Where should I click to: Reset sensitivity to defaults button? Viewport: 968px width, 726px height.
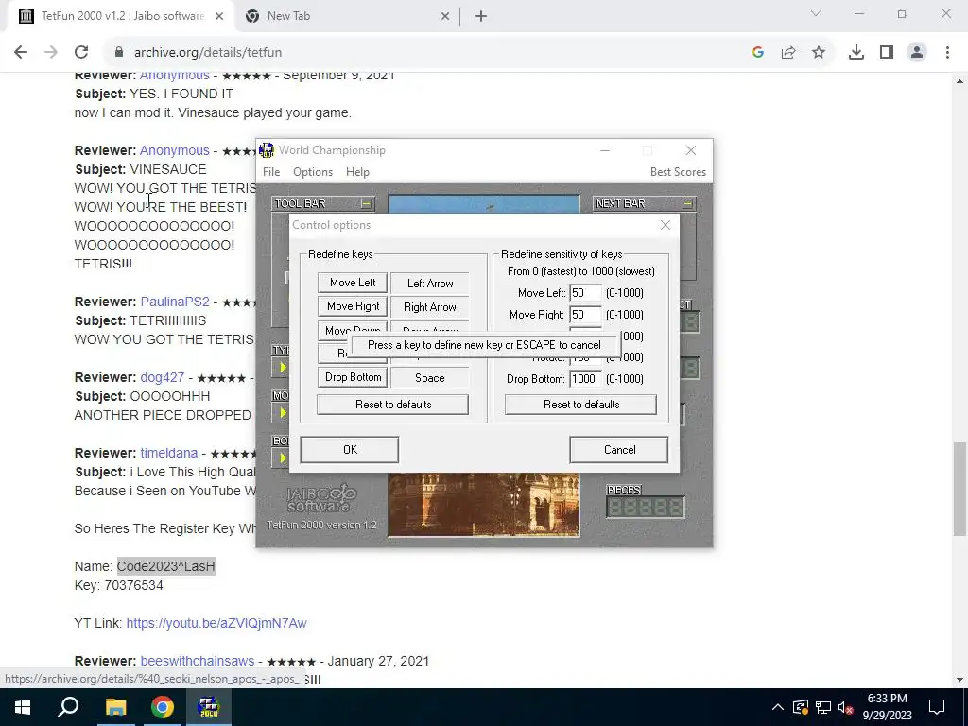581,405
